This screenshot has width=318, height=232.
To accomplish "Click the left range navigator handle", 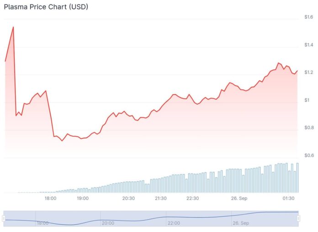I will (4, 218).
